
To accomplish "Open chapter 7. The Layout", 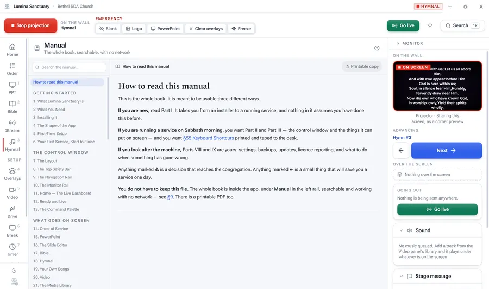I will pyautogui.click(x=45, y=161).
